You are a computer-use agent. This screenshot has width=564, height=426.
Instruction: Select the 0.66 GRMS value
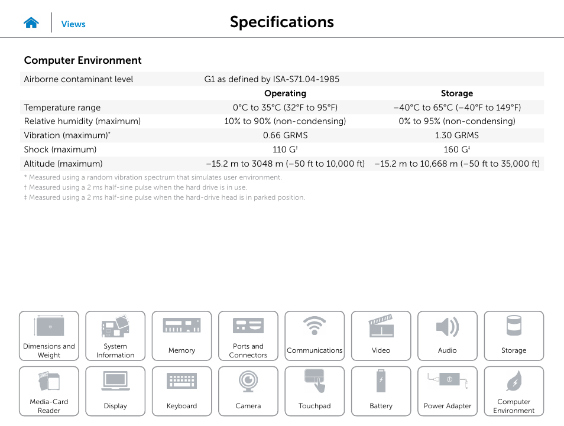pyautogui.click(x=285, y=135)
